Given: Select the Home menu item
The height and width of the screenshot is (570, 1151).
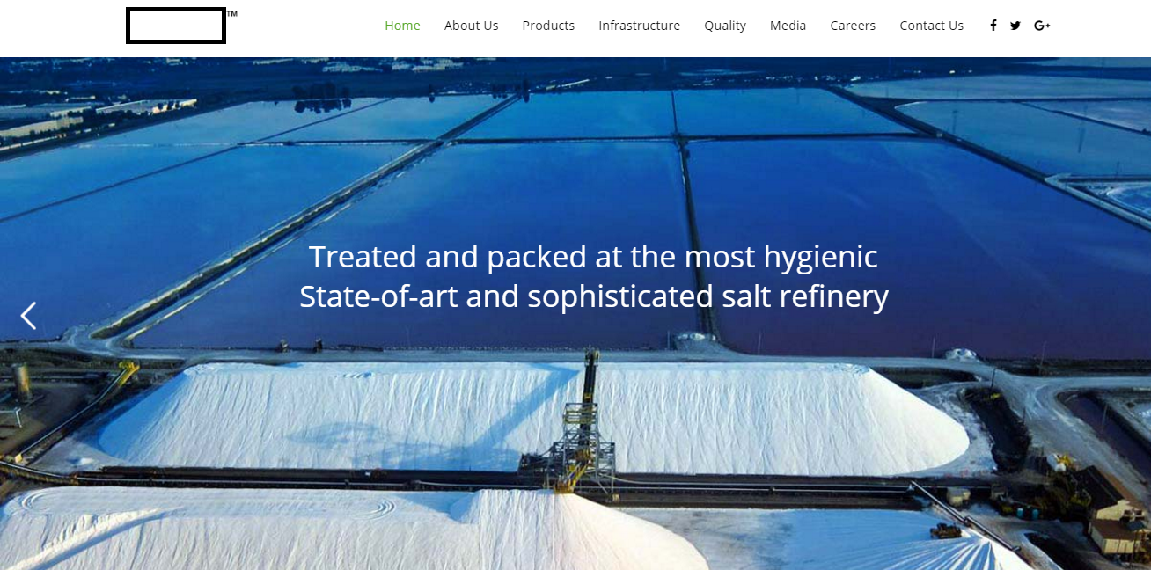Looking at the screenshot, I should 402,26.
